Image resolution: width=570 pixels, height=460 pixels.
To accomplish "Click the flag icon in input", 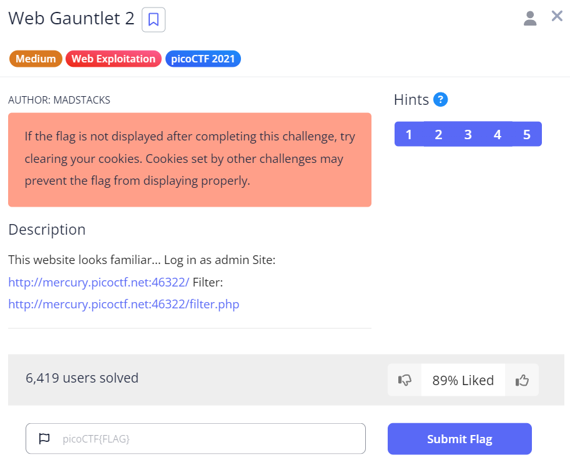I will 44,439.
